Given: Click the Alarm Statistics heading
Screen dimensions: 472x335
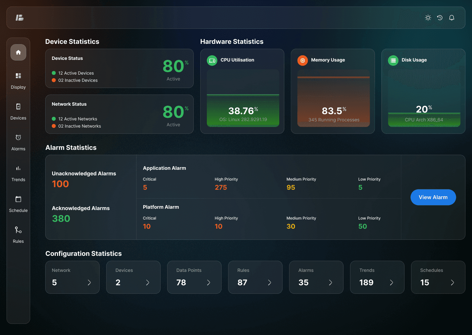Looking at the screenshot, I should tap(71, 148).
